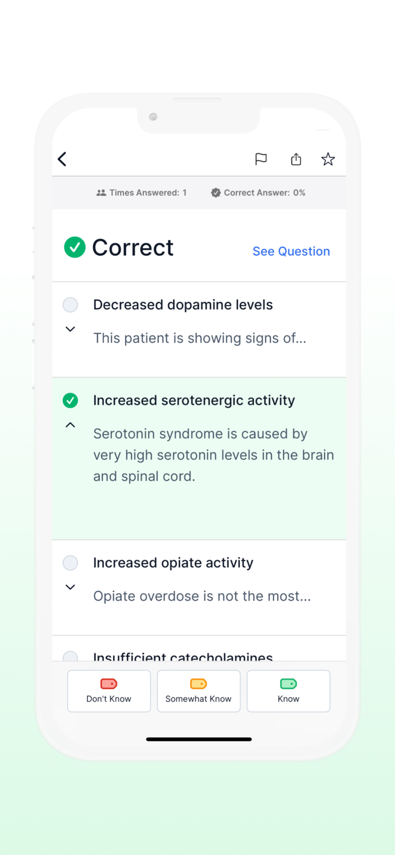The image size is (395, 855).
Task: Open the question via See Question
Action: (291, 251)
